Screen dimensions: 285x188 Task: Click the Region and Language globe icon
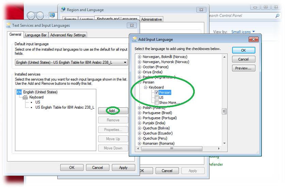(x=63, y=9)
